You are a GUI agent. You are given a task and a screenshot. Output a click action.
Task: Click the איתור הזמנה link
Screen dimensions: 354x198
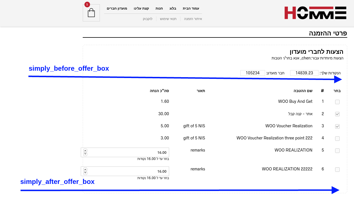click(x=193, y=19)
